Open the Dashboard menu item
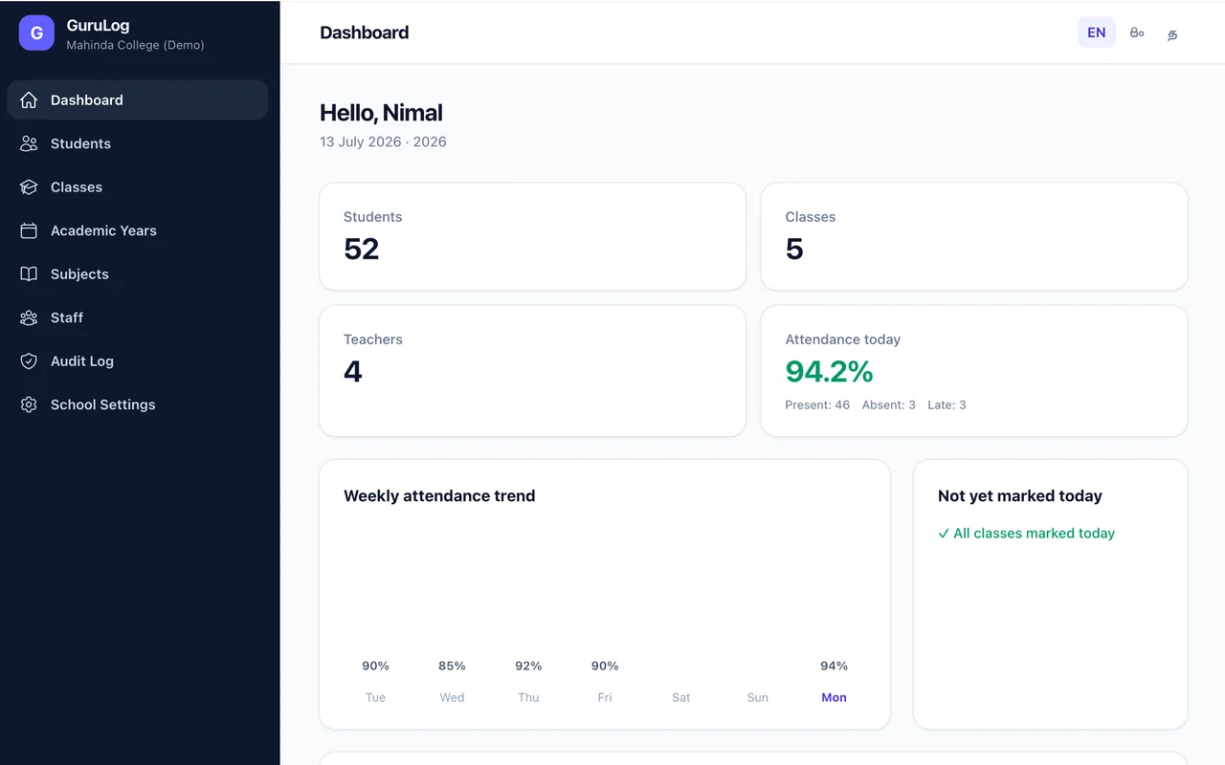 point(138,99)
